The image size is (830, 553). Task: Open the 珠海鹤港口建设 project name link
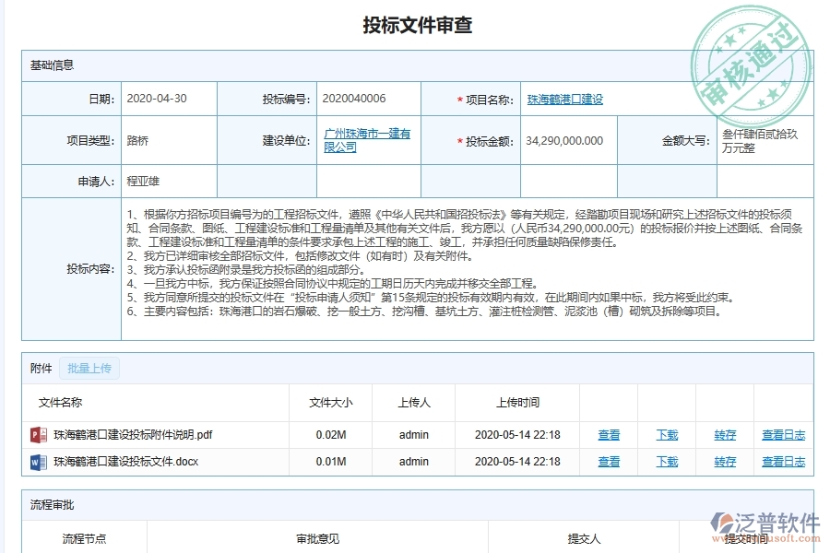[566, 99]
